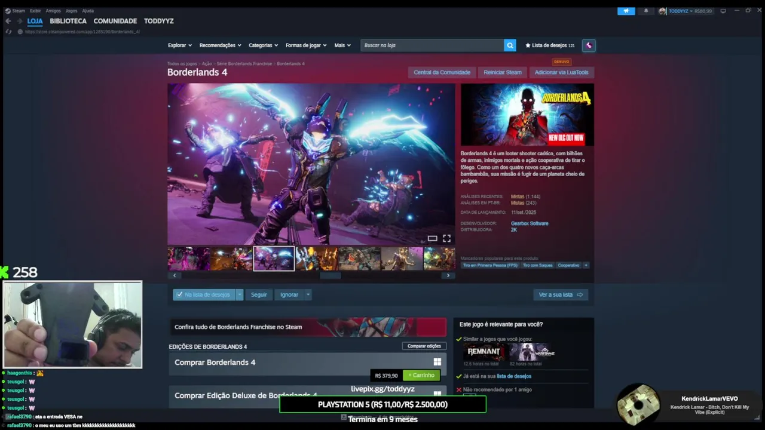Open the dropdown arrow next to wishlist button
Image resolution: width=765 pixels, height=430 pixels.
click(240, 294)
